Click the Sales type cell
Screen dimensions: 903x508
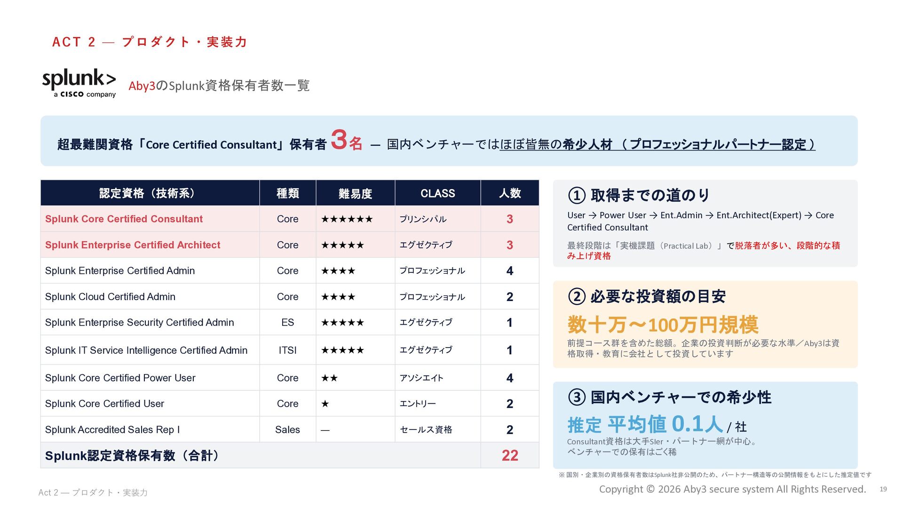288,429
